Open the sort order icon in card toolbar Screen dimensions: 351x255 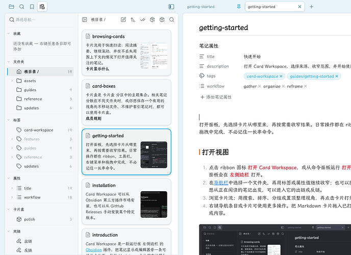[133, 20]
